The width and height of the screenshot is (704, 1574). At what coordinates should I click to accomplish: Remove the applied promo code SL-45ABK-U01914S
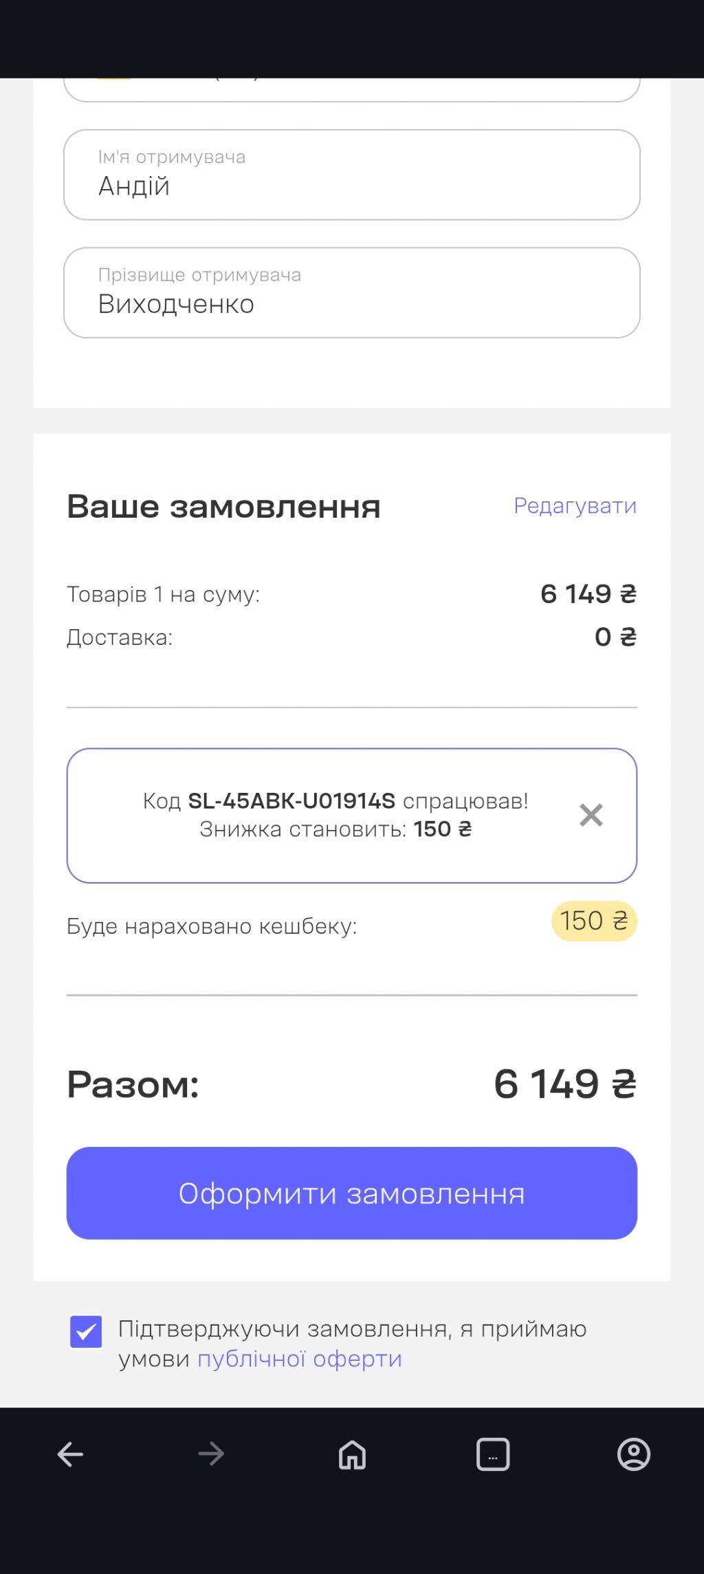[x=591, y=815]
